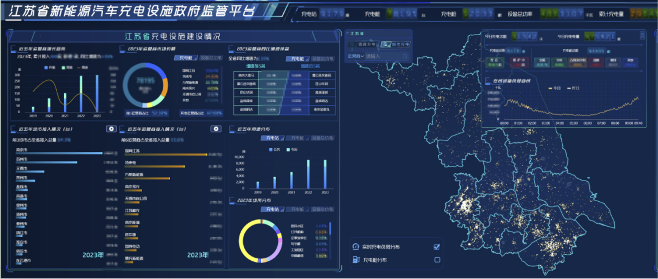The image size is (658, 279).
Task: Select 设备总功率 tab in 近五年用途分布 panel
Action: coord(322,138)
